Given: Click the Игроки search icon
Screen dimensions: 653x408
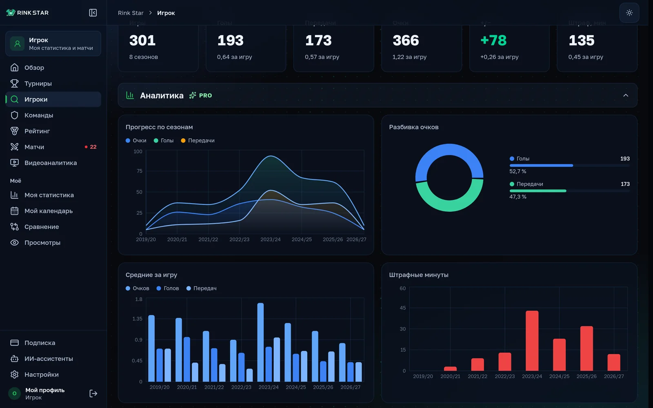Looking at the screenshot, I should pyautogui.click(x=14, y=99).
